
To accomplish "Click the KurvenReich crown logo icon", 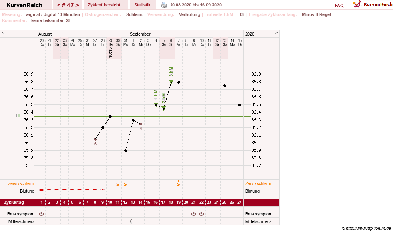I will [357, 4].
